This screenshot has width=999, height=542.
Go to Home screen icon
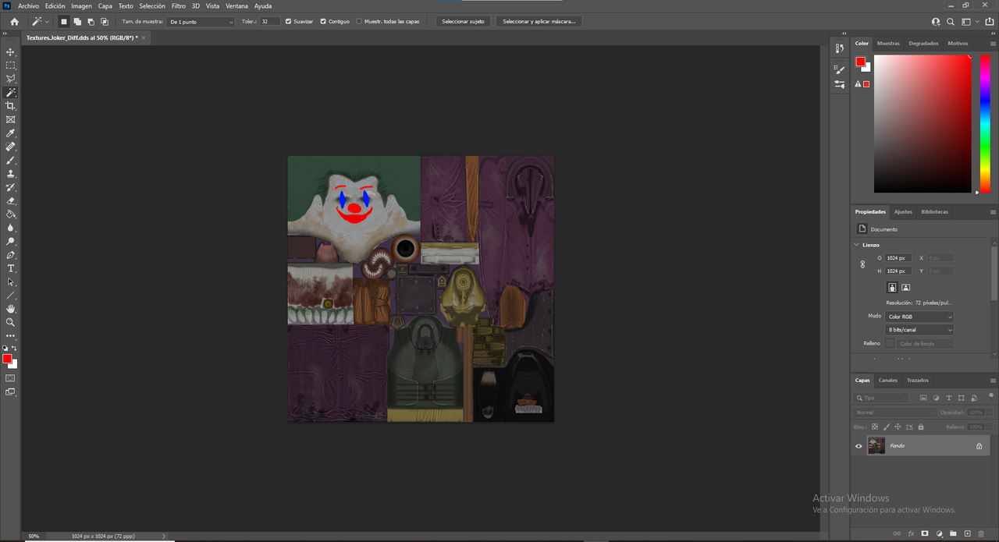14,22
